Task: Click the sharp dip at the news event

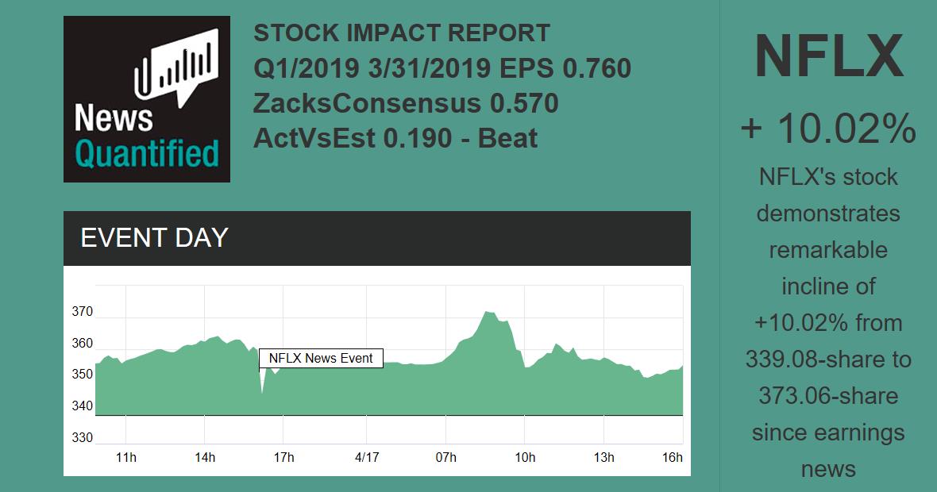Action: [x=262, y=392]
